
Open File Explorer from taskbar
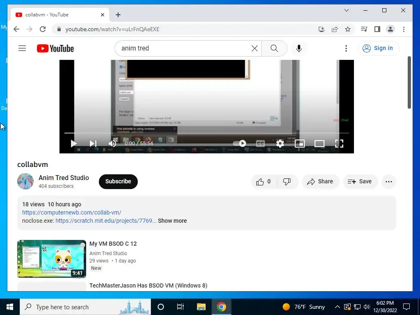point(201,307)
